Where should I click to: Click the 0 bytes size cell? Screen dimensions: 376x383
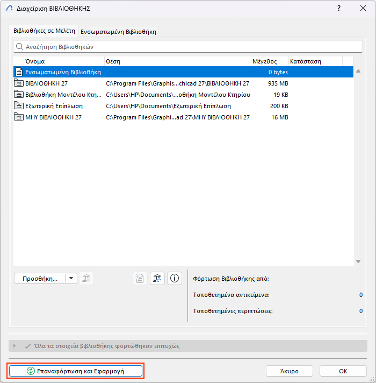pyautogui.click(x=278, y=72)
